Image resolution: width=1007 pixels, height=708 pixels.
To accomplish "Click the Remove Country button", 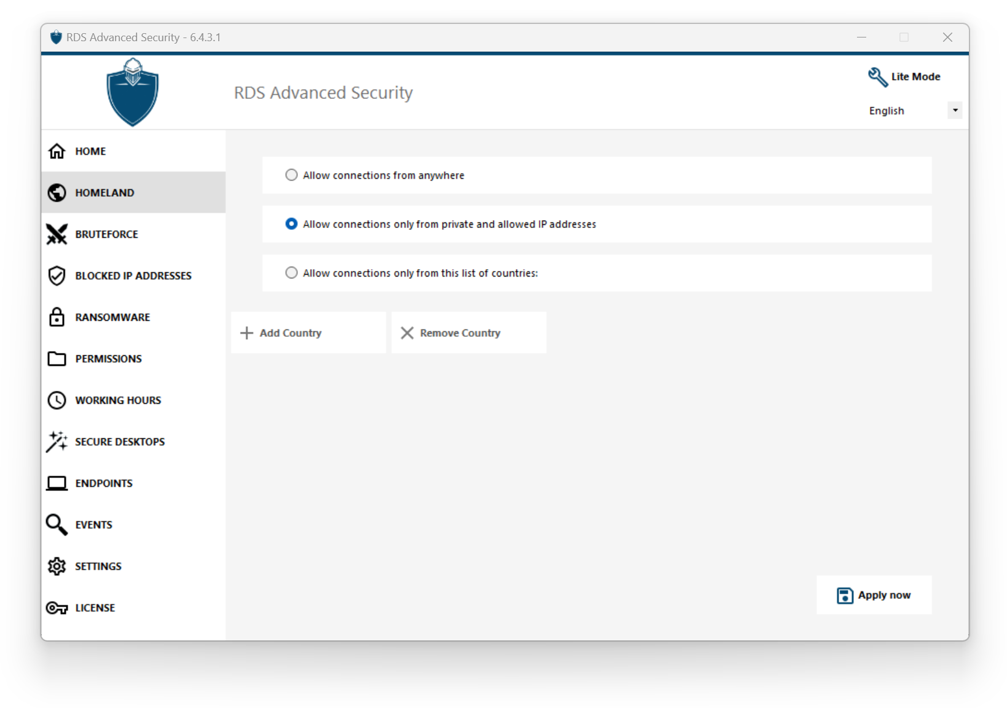I will 469,332.
